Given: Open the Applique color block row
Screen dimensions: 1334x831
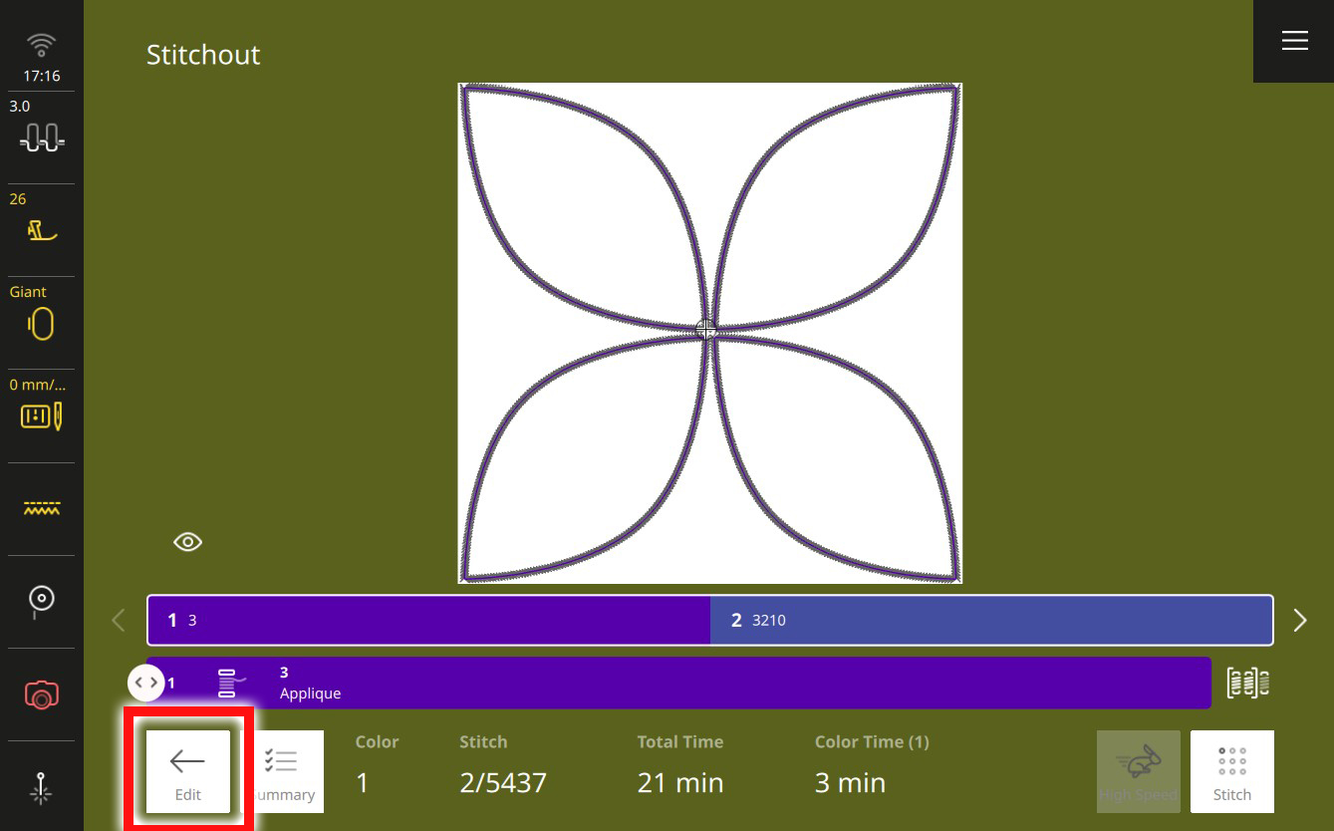Looking at the screenshot, I should pos(678,683).
